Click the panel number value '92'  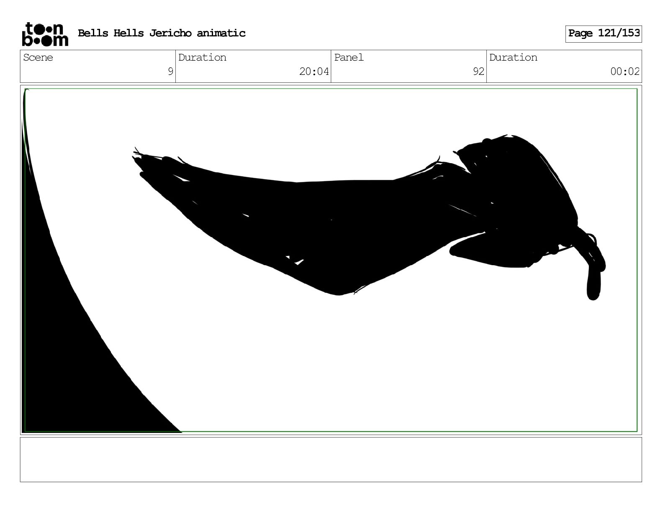[478, 72]
